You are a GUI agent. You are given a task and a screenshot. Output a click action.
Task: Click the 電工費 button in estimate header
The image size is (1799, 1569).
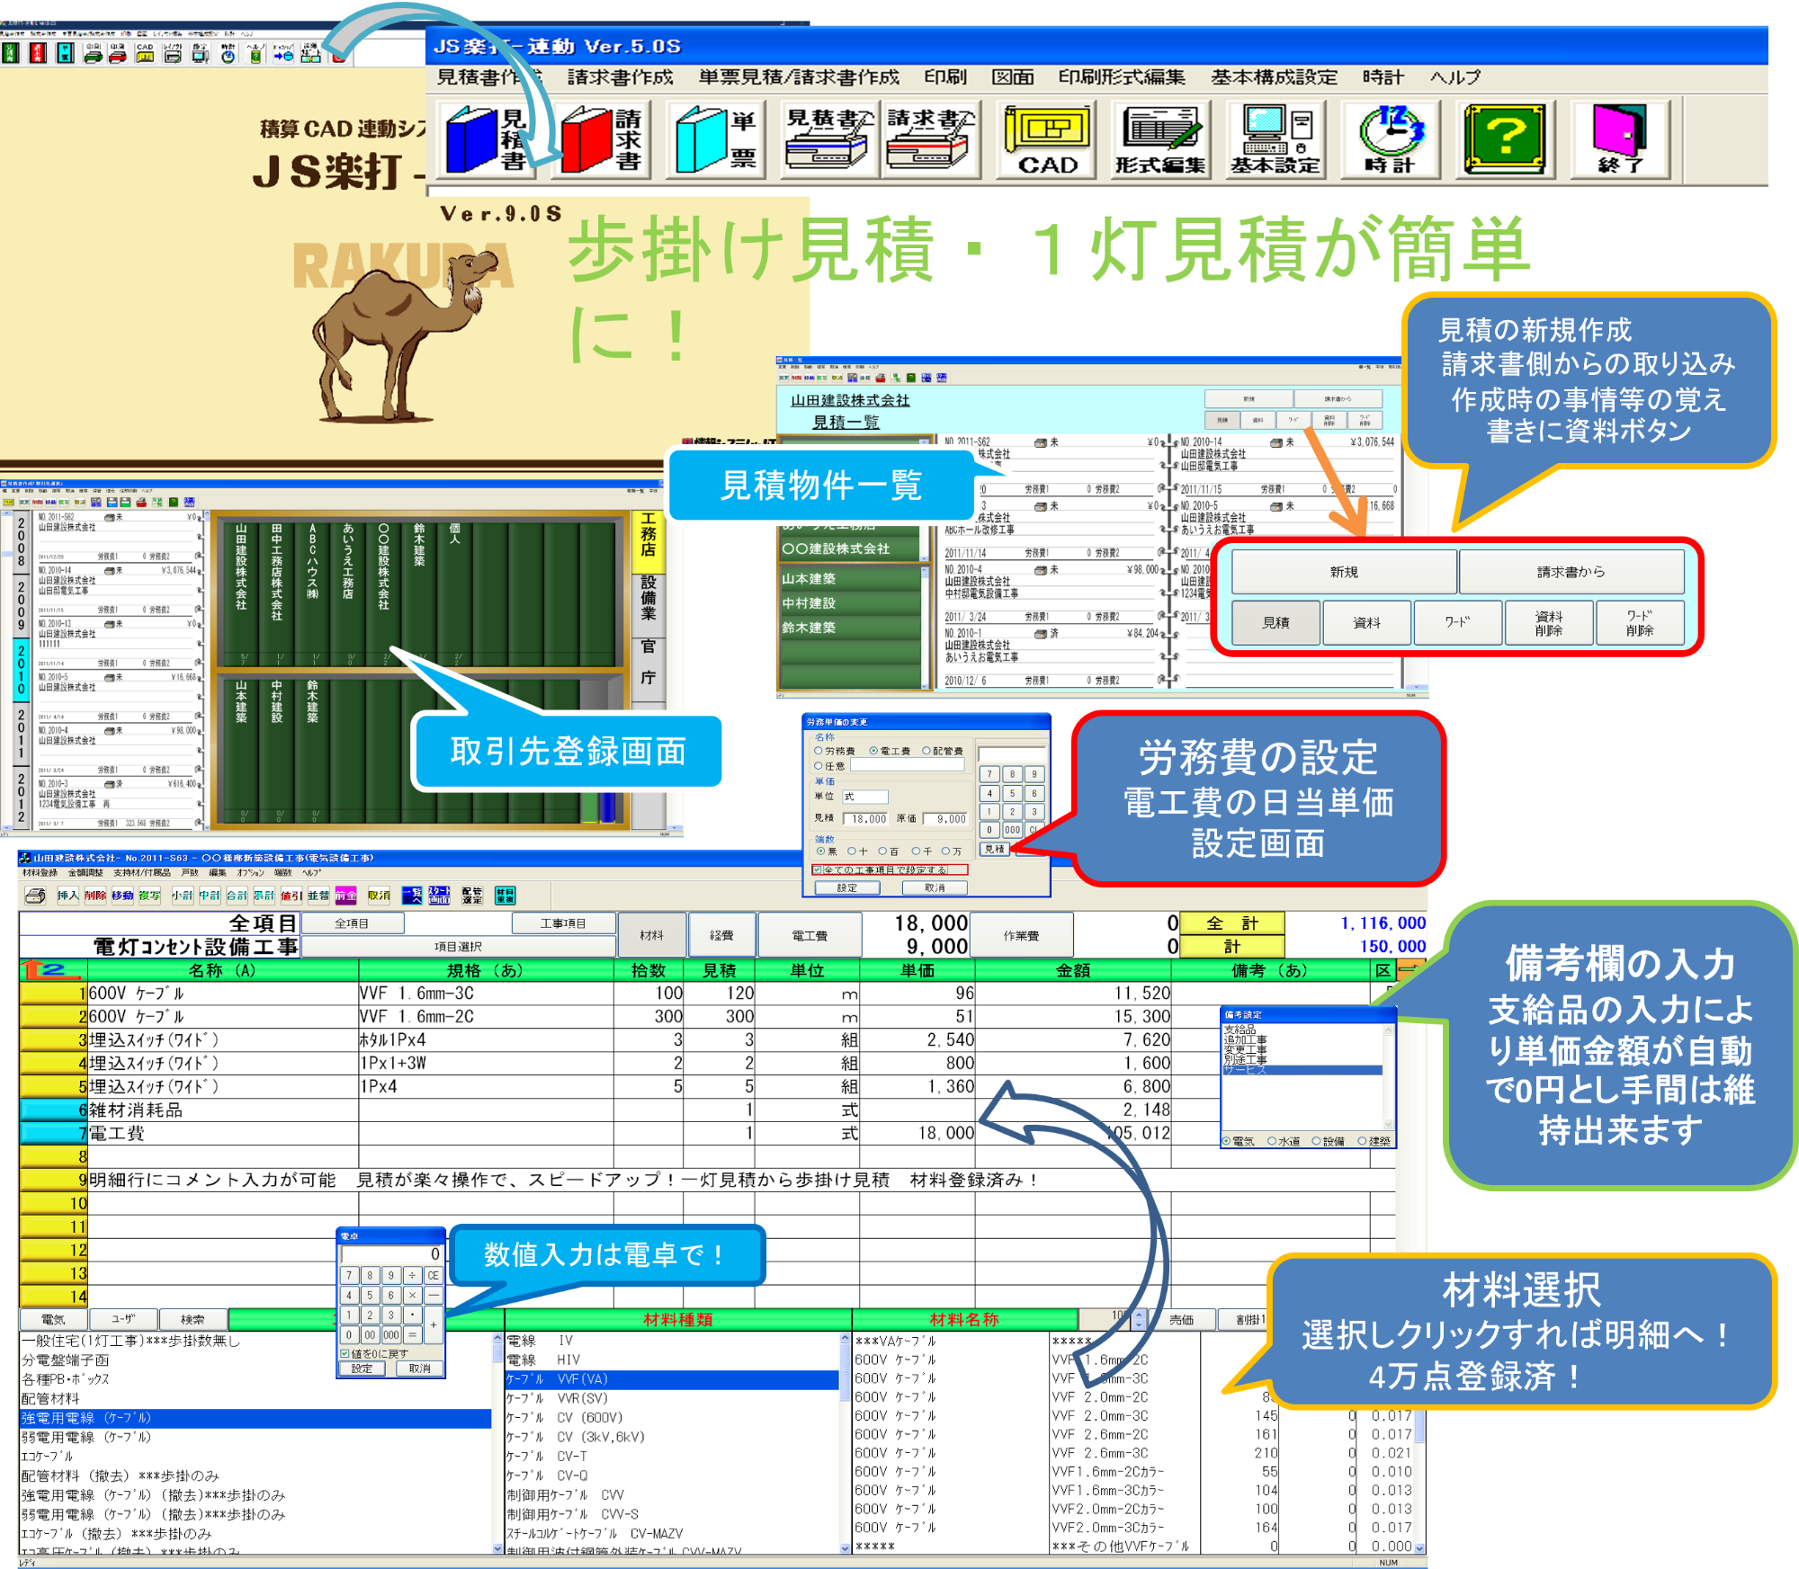click(x=810, y=935)
